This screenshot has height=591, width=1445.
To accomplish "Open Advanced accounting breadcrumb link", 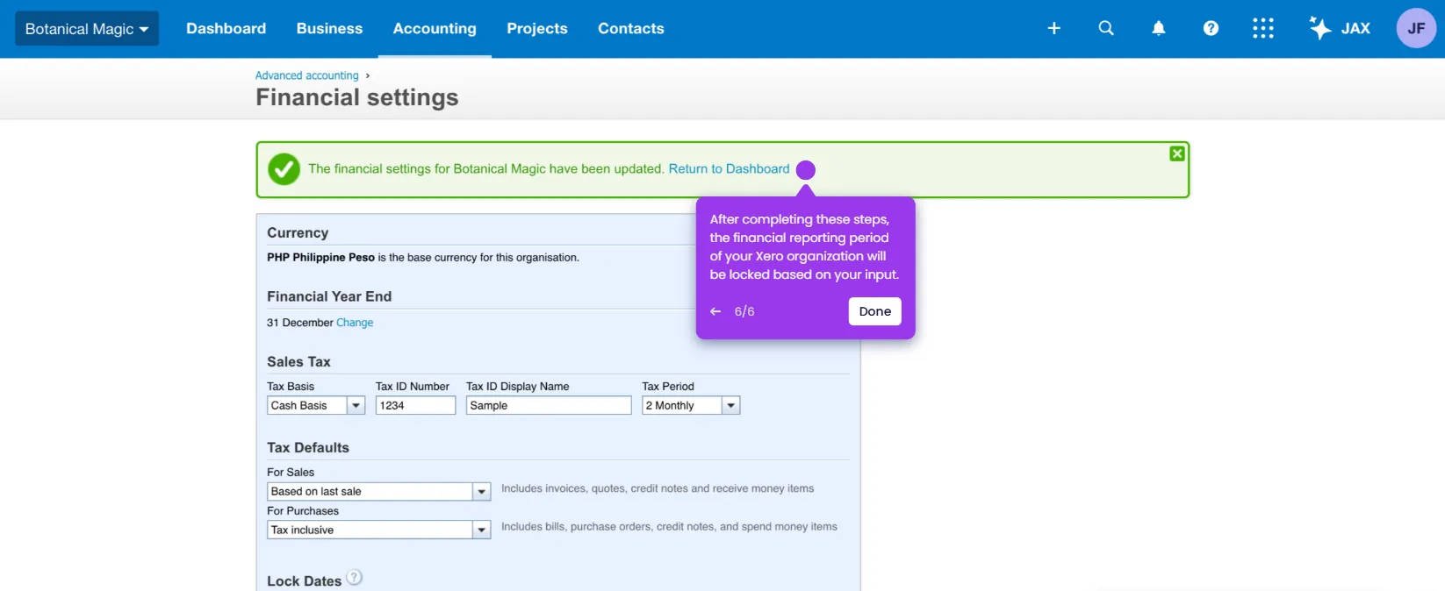I will tap(307, 75).
